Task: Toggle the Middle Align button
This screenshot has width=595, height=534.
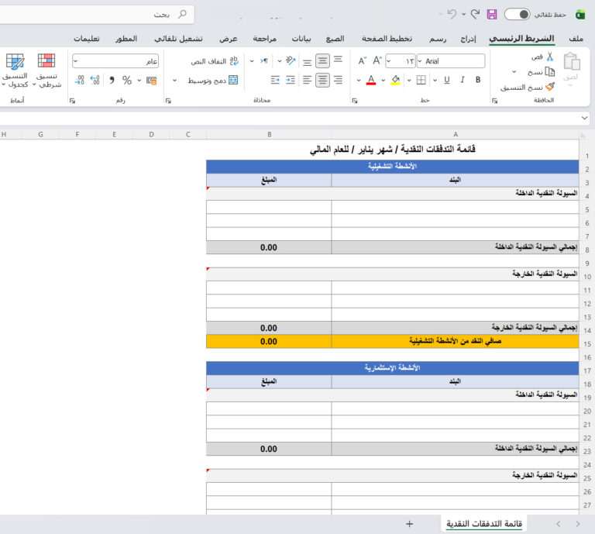Action: click(322, 60)
